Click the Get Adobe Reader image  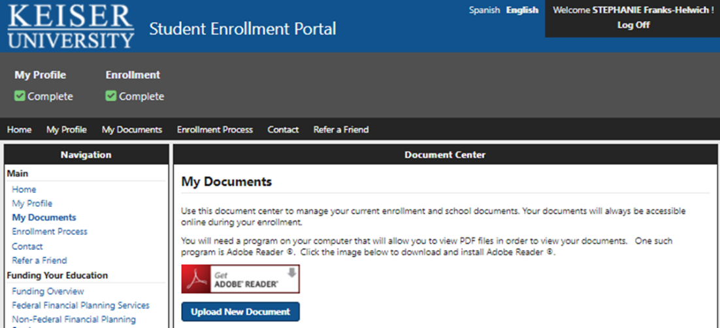point(240,278)
